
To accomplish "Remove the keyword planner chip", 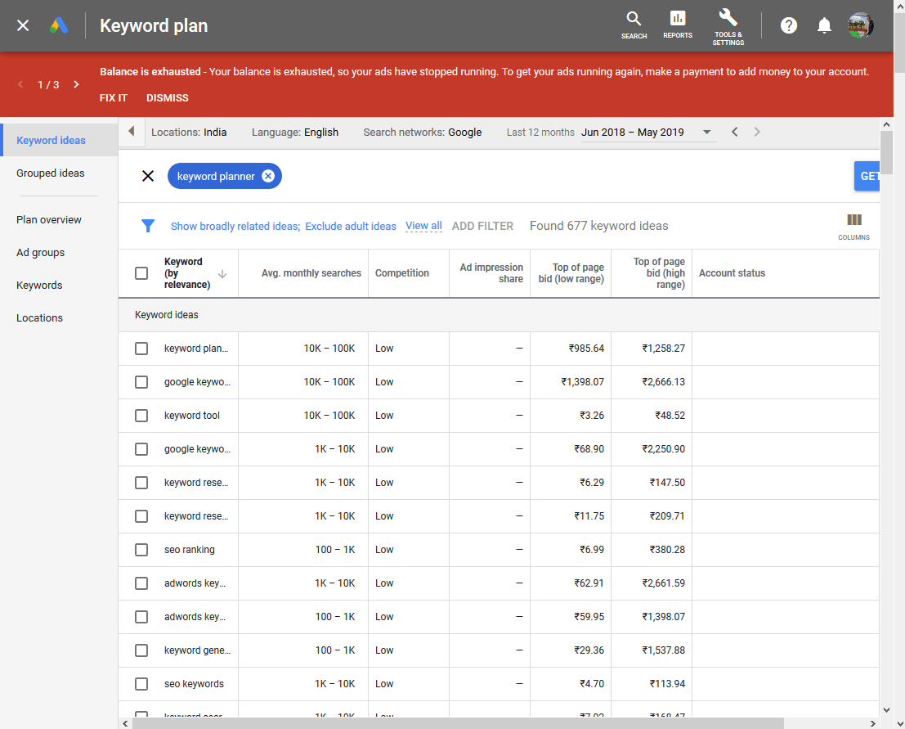I will click(x=268, y=176).
